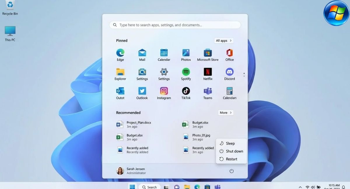Open Recently added item showing 3m ago

pos(198,150)
